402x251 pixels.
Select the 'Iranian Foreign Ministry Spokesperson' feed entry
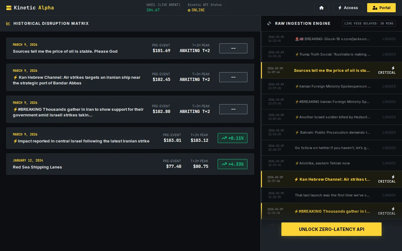331,86
